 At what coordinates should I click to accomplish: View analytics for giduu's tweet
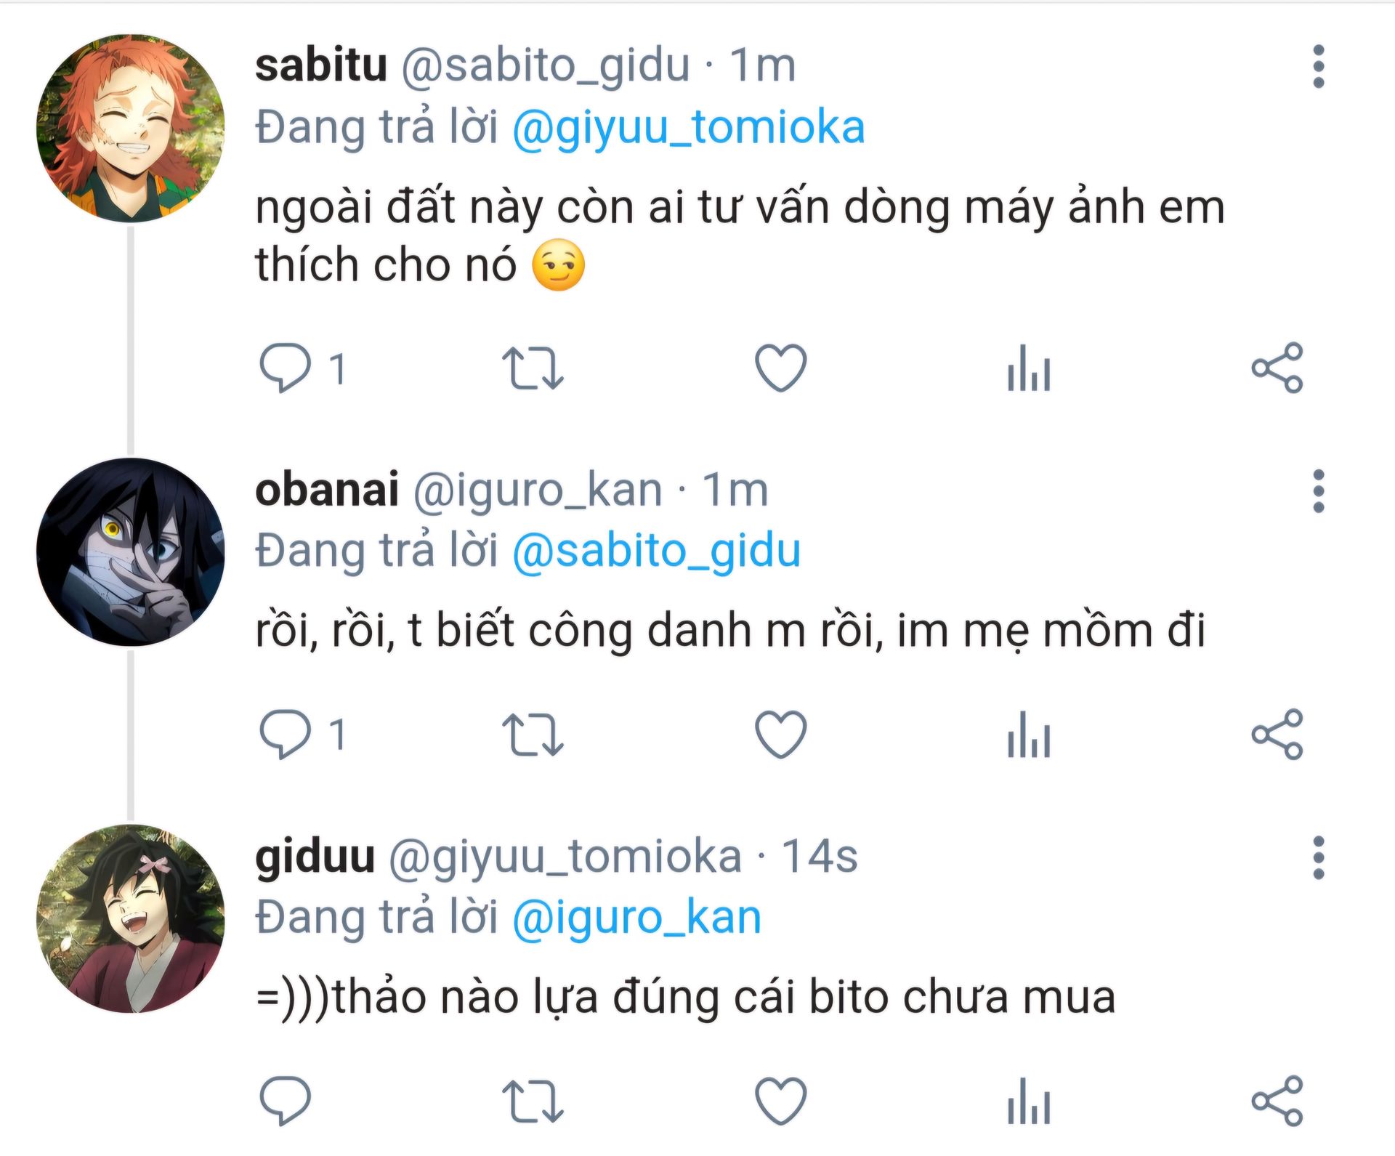(x=1029, y=1100)
